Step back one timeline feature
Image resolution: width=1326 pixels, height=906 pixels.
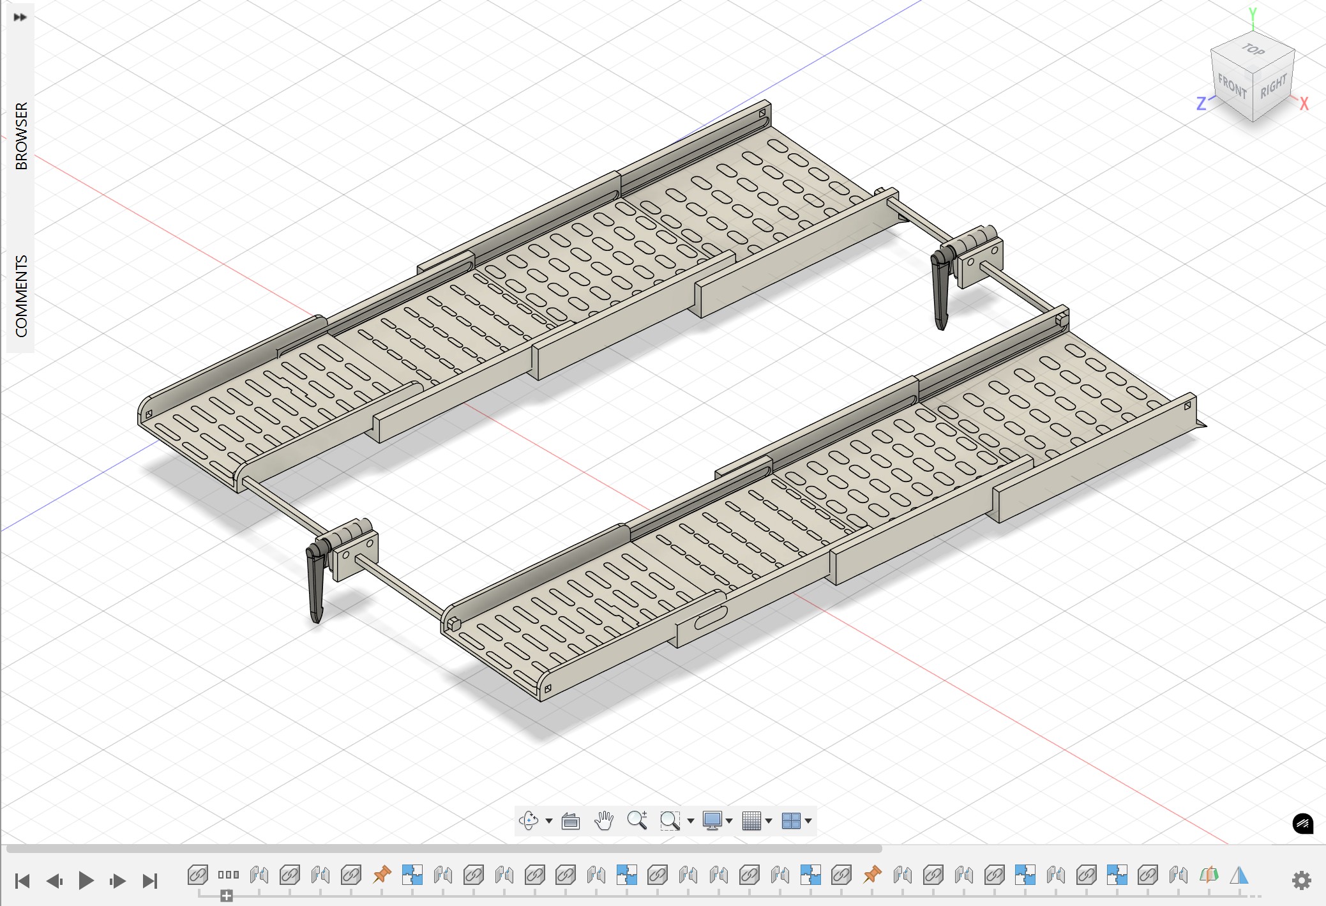[x=54, y=881]
